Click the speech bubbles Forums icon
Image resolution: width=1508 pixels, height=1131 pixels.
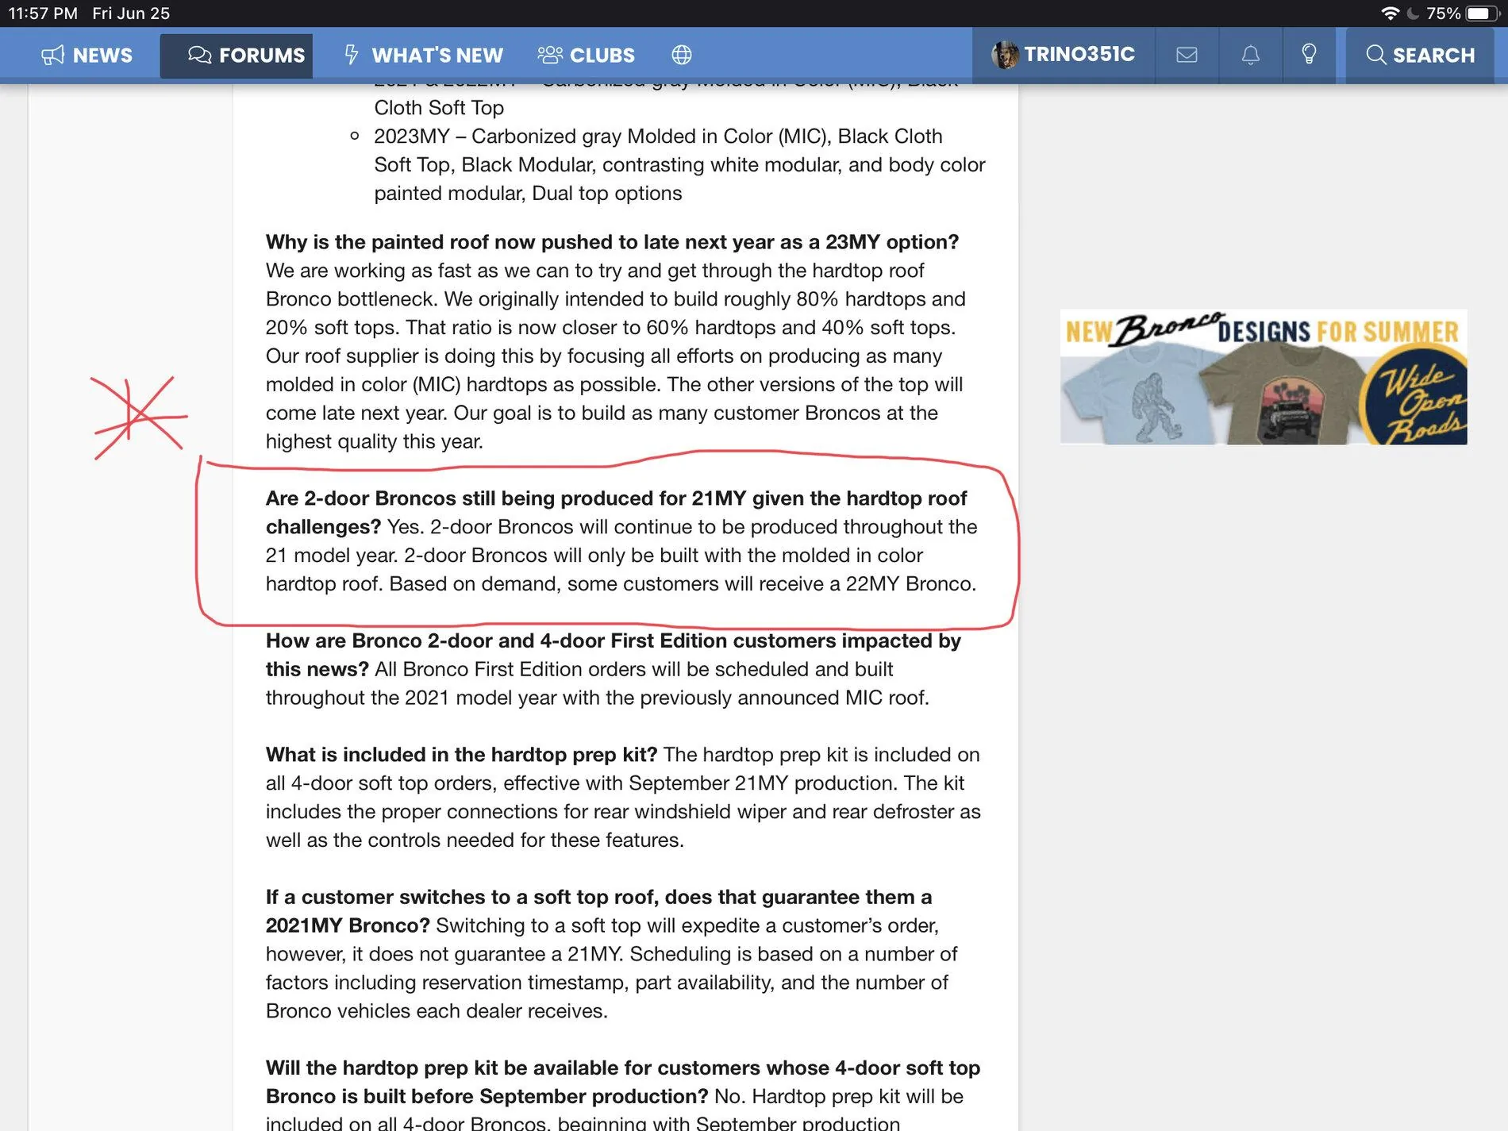[199, 55]
